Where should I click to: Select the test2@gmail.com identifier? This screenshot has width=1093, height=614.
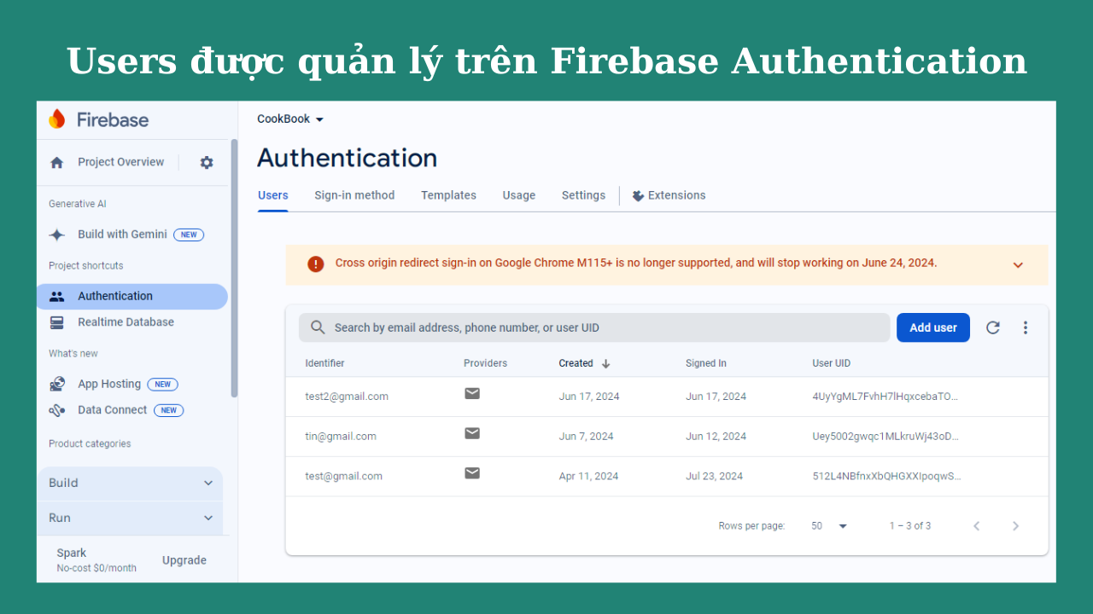[347, 397]
